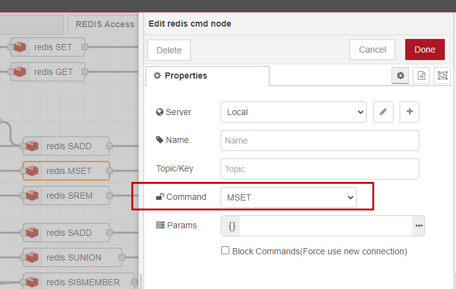The height and width of the screenshot is (289, 456).
Task: Delete the redis cmd node
Action: coord(169,50)
